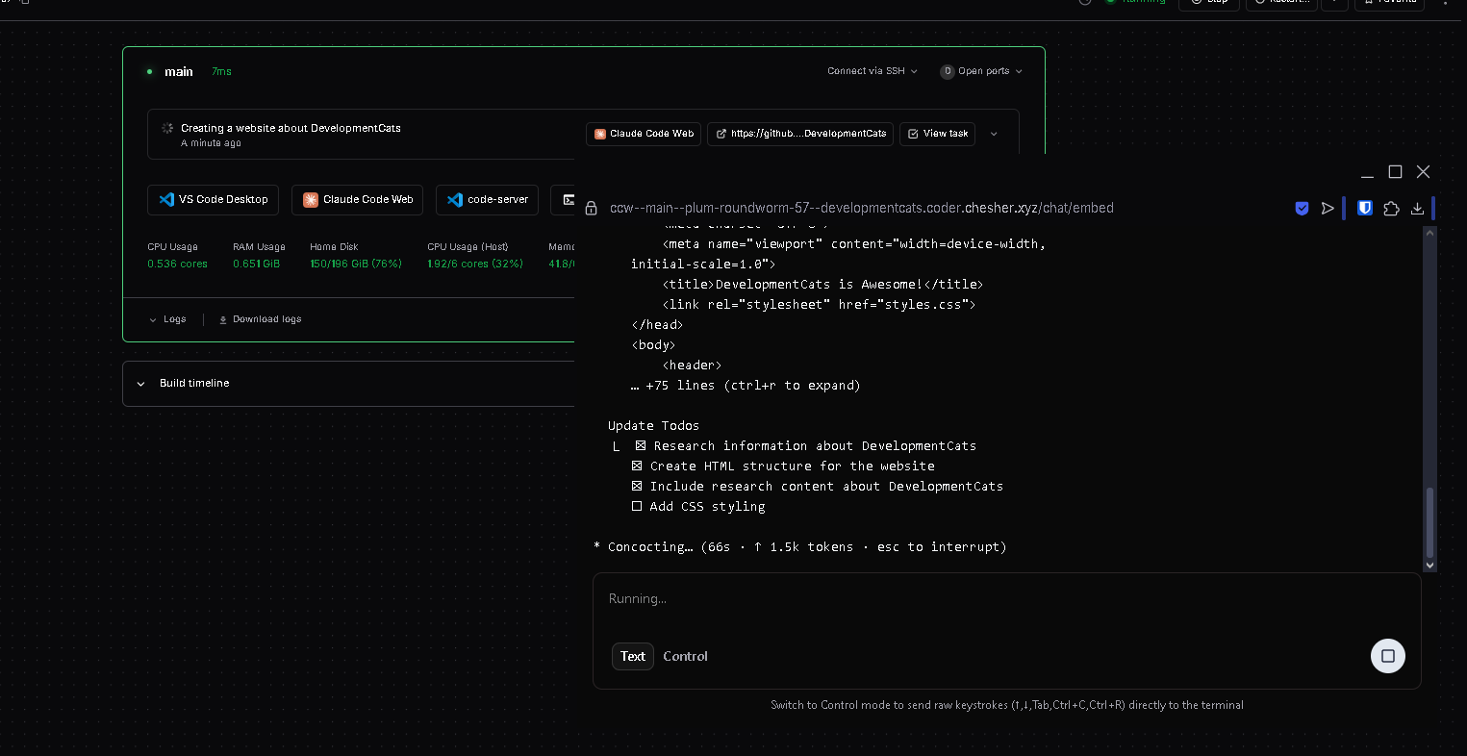This screenshot has height=756, width=1467.
Task: Click the lock icon in the address bar
Action: 592,208
